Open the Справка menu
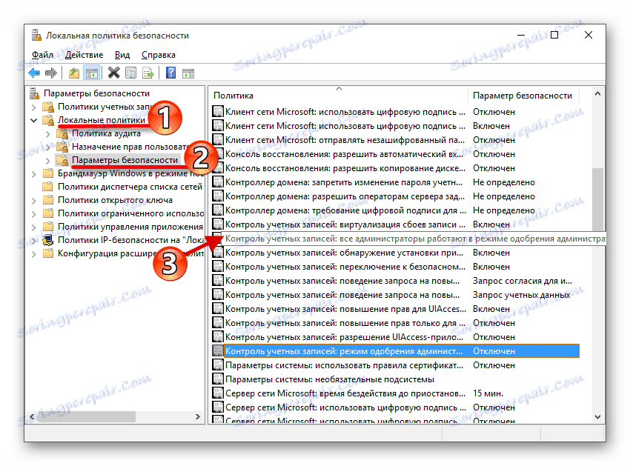Viewport: 630px width, 466px height. click(159, 55)
